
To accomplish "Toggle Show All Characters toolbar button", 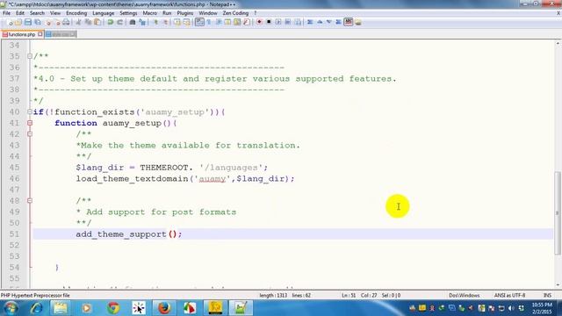I will [209, 22].
